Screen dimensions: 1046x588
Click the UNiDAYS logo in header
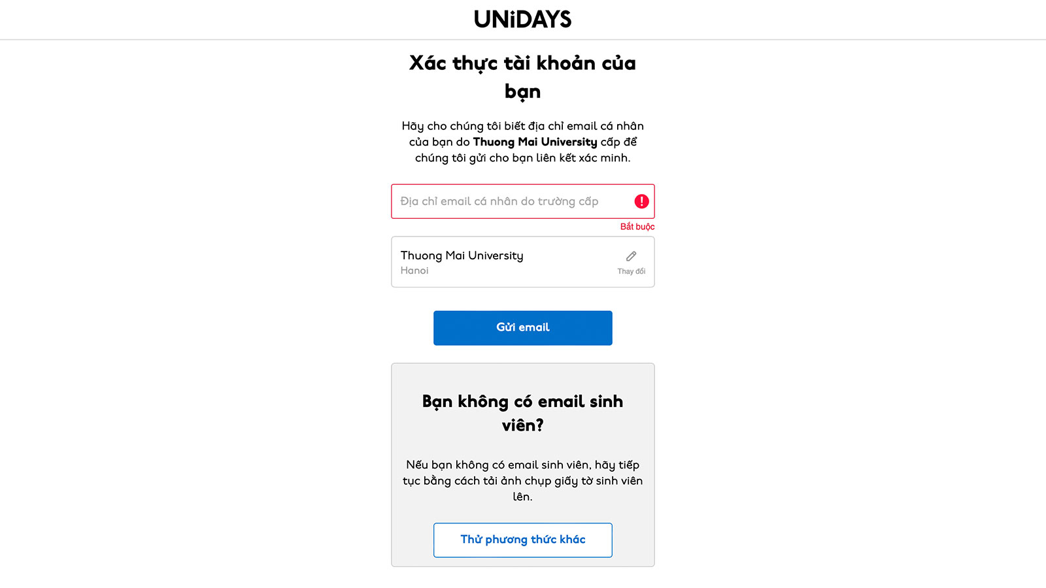tap(522, 20)
